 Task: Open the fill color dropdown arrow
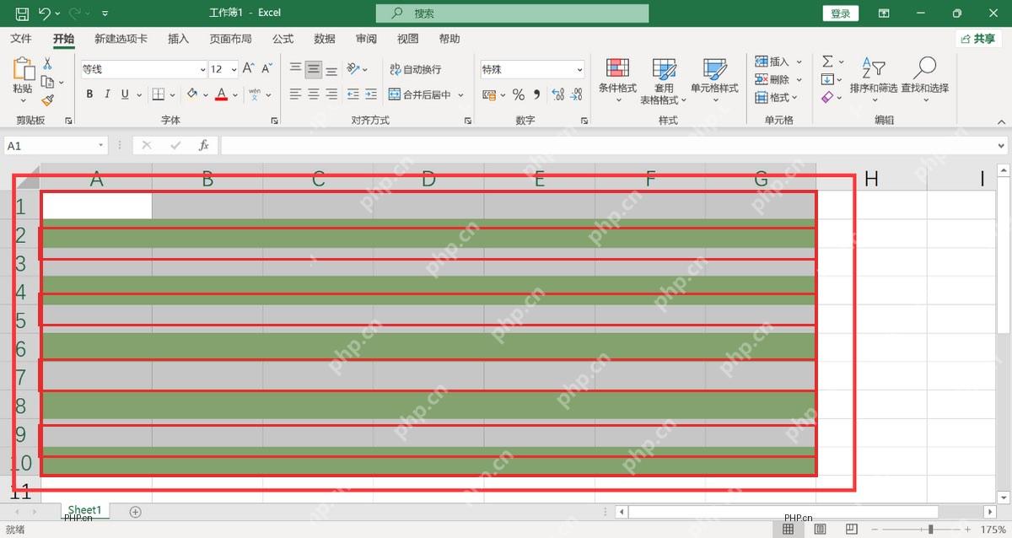coord(205,95)
